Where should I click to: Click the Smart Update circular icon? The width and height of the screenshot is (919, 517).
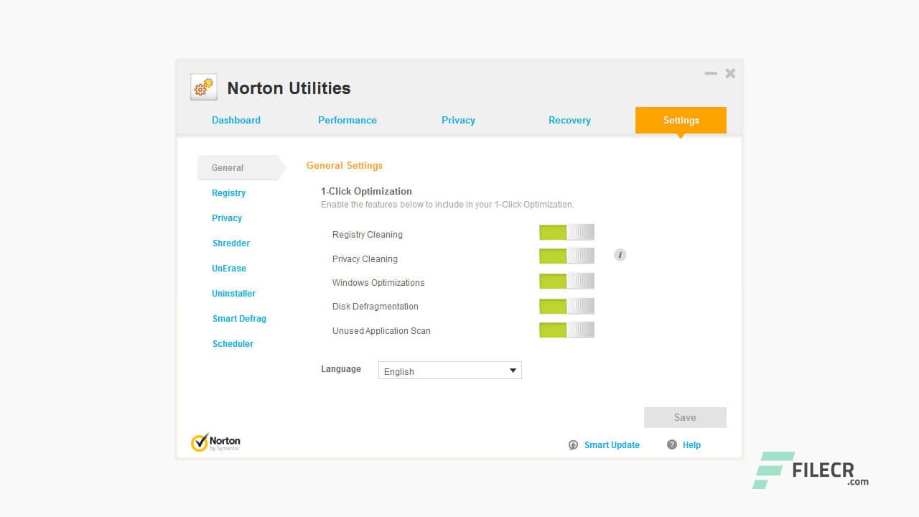click(x=573, y=445)
